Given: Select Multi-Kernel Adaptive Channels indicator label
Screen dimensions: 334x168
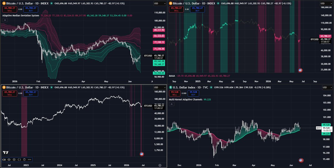Looking at the screenshot, I should (x=186, y=99).
